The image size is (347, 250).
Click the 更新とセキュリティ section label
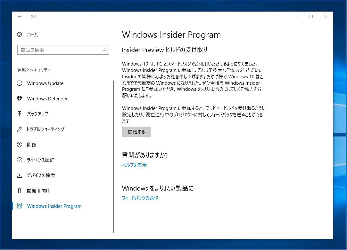[x=34, y=70]
